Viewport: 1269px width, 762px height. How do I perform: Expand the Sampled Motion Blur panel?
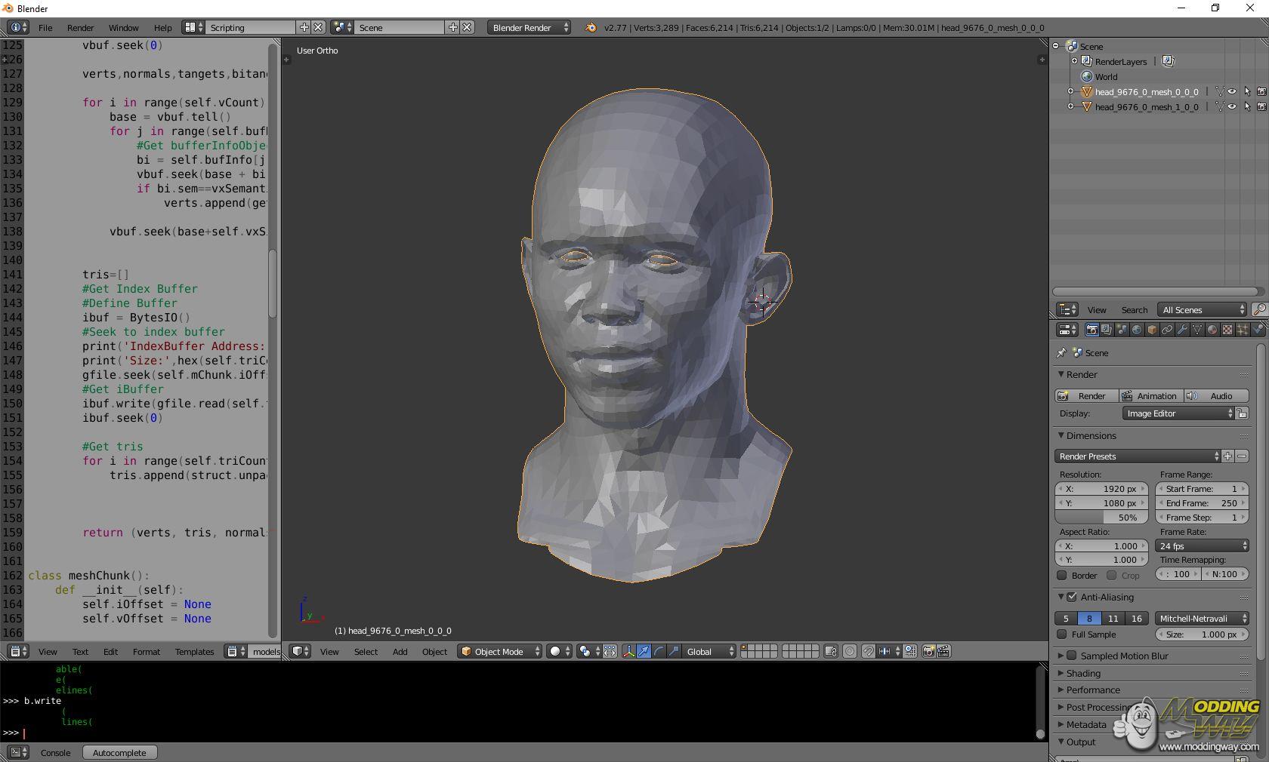tap(1123, 656)
